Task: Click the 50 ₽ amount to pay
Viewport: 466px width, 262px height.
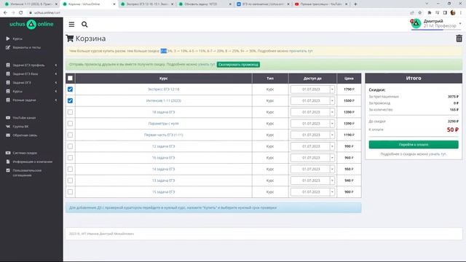Action: point(453,130)
